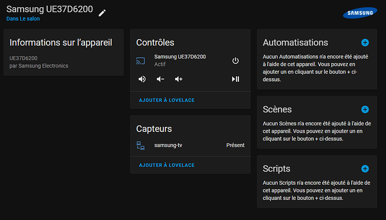Add a new script with plus button
The height and width of the screenshot is (220, 386).
tap(365, 168)
